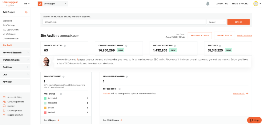Click the orange Broken status swatch
This screenshot has width=262, height=125.
click(x=45, y=108)
